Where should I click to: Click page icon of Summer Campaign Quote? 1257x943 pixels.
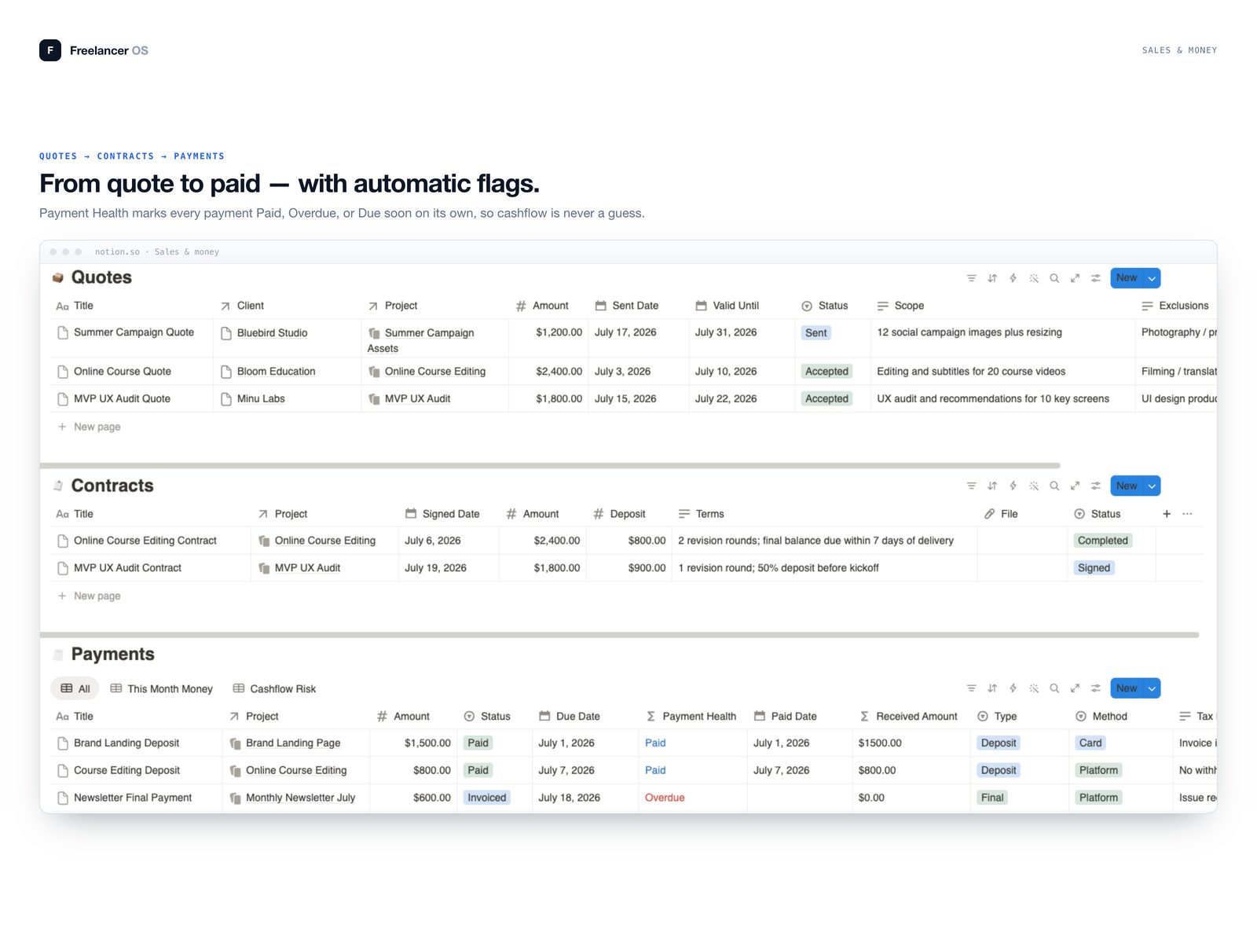coord(63,332)
